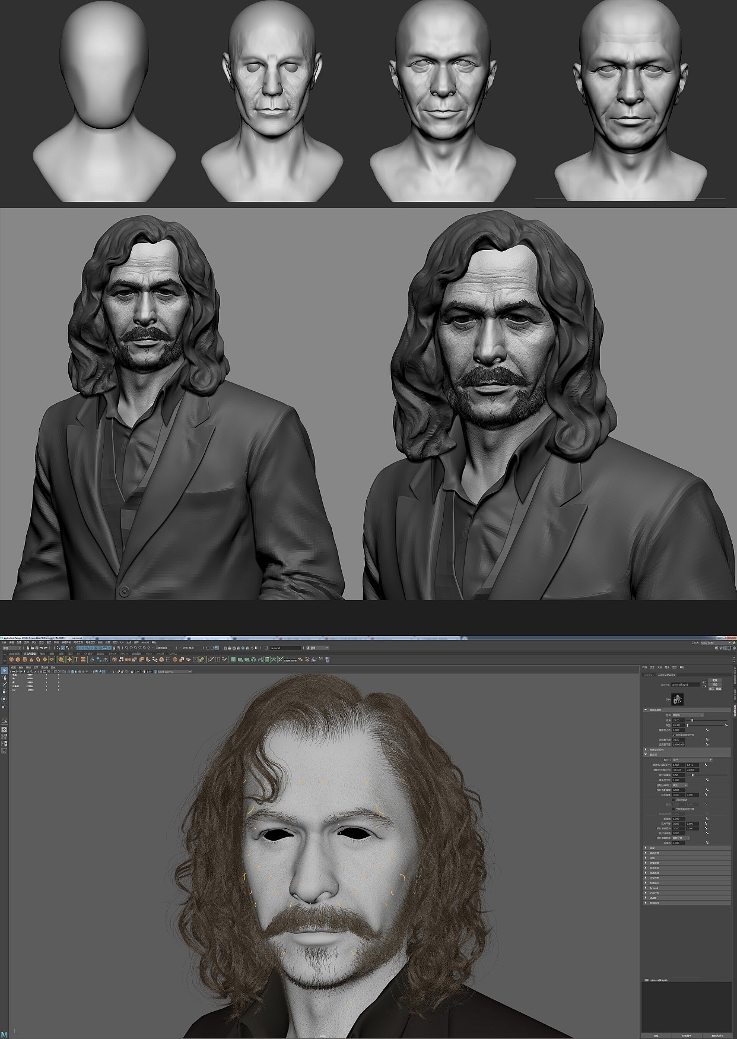Click the Select button at Attribute Editor bottom

[656, 1036]
